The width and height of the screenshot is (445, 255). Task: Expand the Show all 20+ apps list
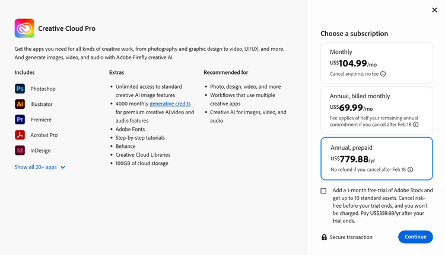40,167
